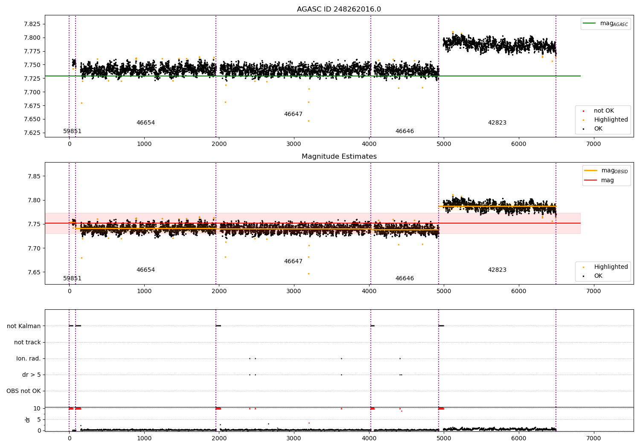This screenshot has width=640, height=448.
Task: Click the 'Ion. rad.' row label
Action: pos(29,358)
